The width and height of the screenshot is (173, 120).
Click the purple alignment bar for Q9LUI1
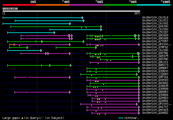pyautogui.click(x=114, y=63)
